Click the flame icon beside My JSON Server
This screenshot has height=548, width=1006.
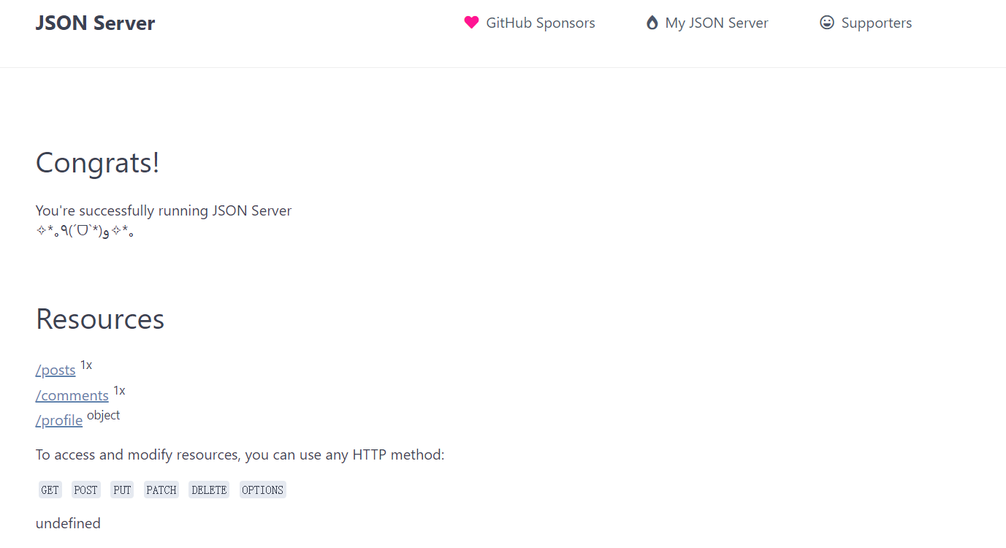pos(652,23)
